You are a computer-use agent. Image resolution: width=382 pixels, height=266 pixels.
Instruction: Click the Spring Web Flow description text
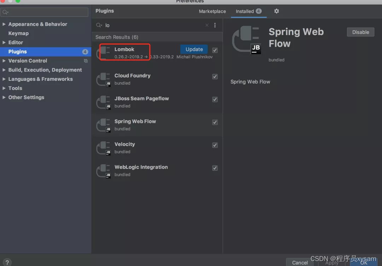point(250,82)
